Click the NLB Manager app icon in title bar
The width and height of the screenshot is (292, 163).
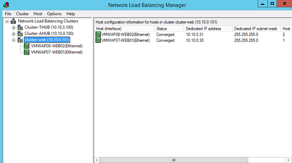coord(6,5)
